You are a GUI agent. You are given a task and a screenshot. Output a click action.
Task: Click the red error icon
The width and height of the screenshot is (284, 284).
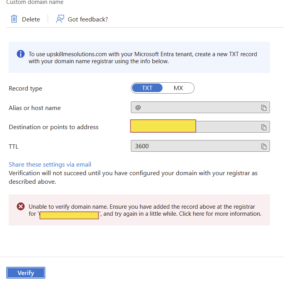[x=21, y=206]
